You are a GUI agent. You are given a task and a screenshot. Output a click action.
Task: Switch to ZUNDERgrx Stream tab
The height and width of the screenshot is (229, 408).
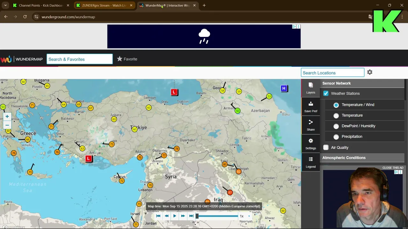pos(104,5)
